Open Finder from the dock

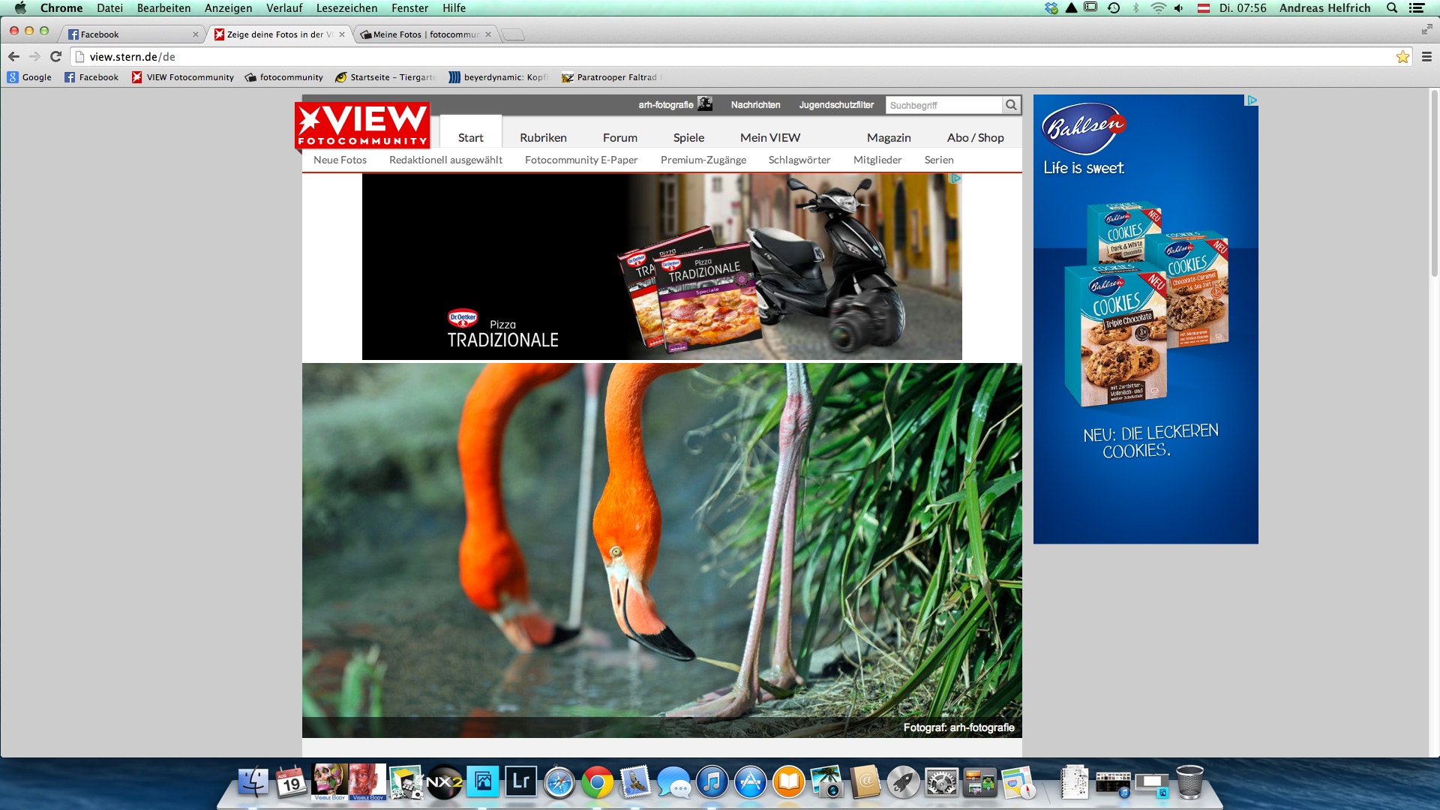253,782
